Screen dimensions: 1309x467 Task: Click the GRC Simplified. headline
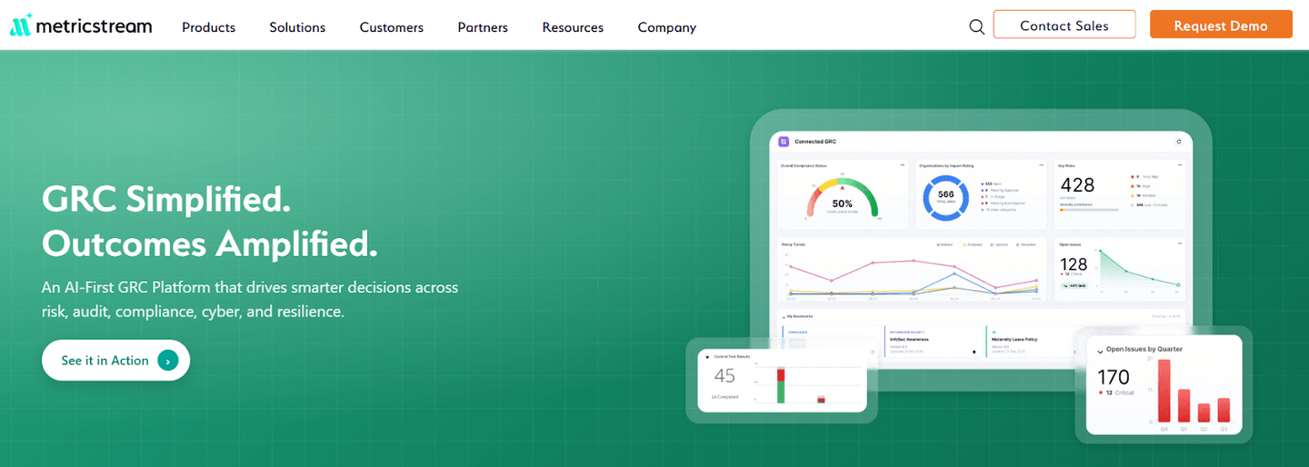pos(166,200)
